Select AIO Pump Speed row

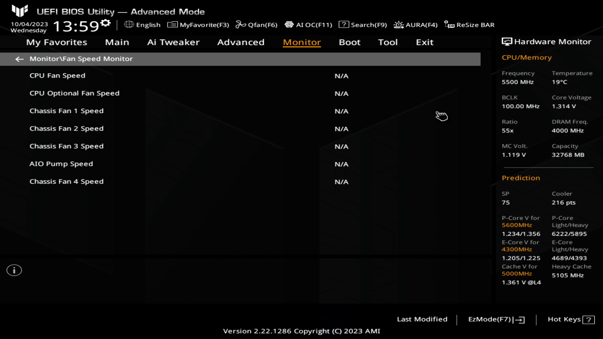coord(240,164)
